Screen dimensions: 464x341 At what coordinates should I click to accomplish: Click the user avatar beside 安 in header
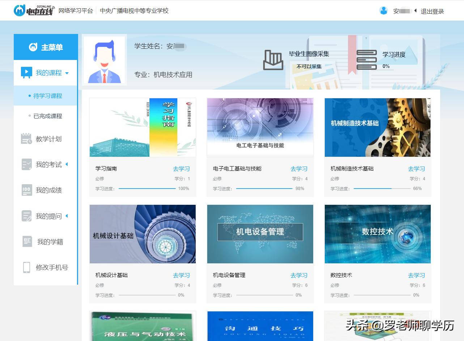(x=383, y=10)
